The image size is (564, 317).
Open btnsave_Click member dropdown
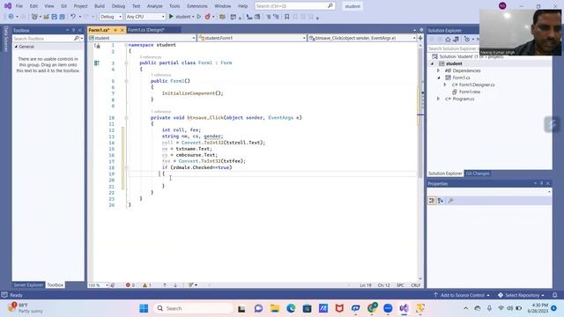[x=362, y=38]
